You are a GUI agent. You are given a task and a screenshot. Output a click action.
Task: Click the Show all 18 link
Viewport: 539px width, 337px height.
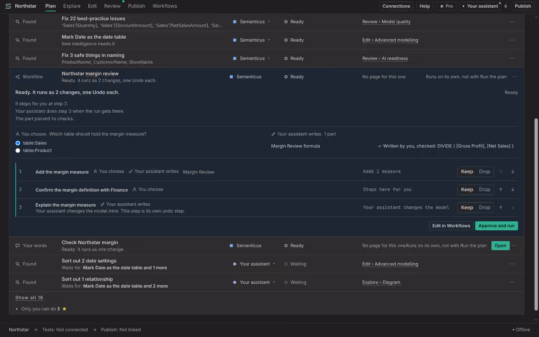29,298
